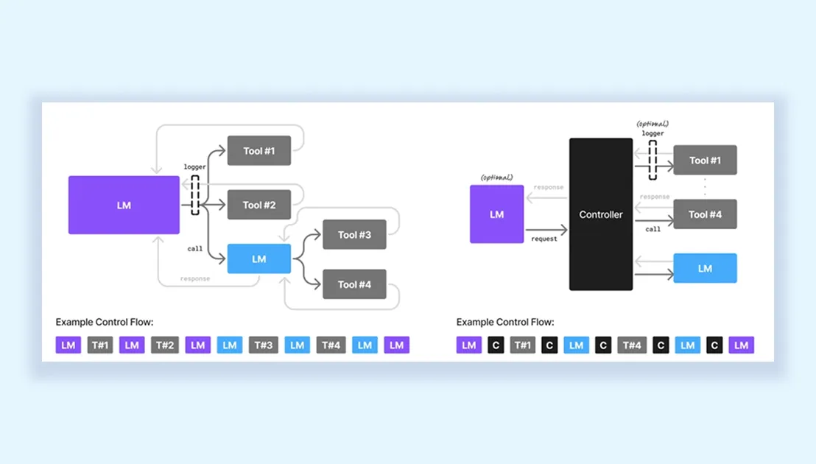816x464 pixels.
Task: Click the T#2 chip in the control flow
Action: tap(164, 345)
